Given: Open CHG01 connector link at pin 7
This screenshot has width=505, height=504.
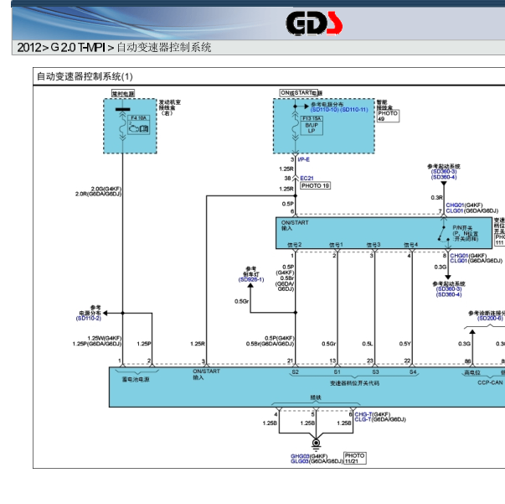Looking at the screenshot, I should (455, 205).
